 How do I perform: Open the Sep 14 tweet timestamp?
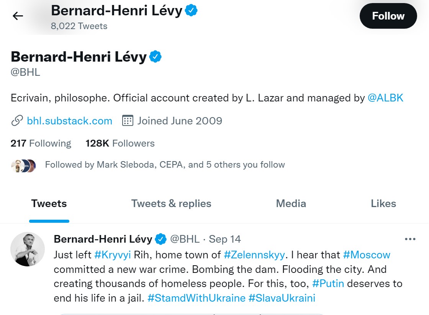(x=225, y=239)
